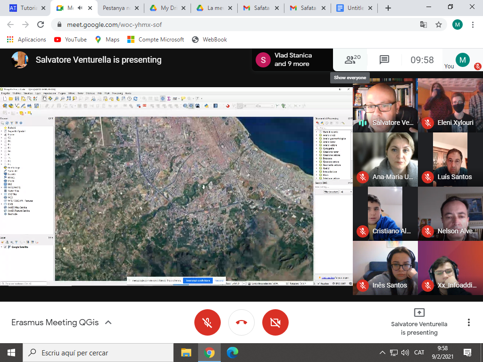Viewport: 483px width, 362px height.
Task: Toggle the camera off button
Action: tap(275, 322)
